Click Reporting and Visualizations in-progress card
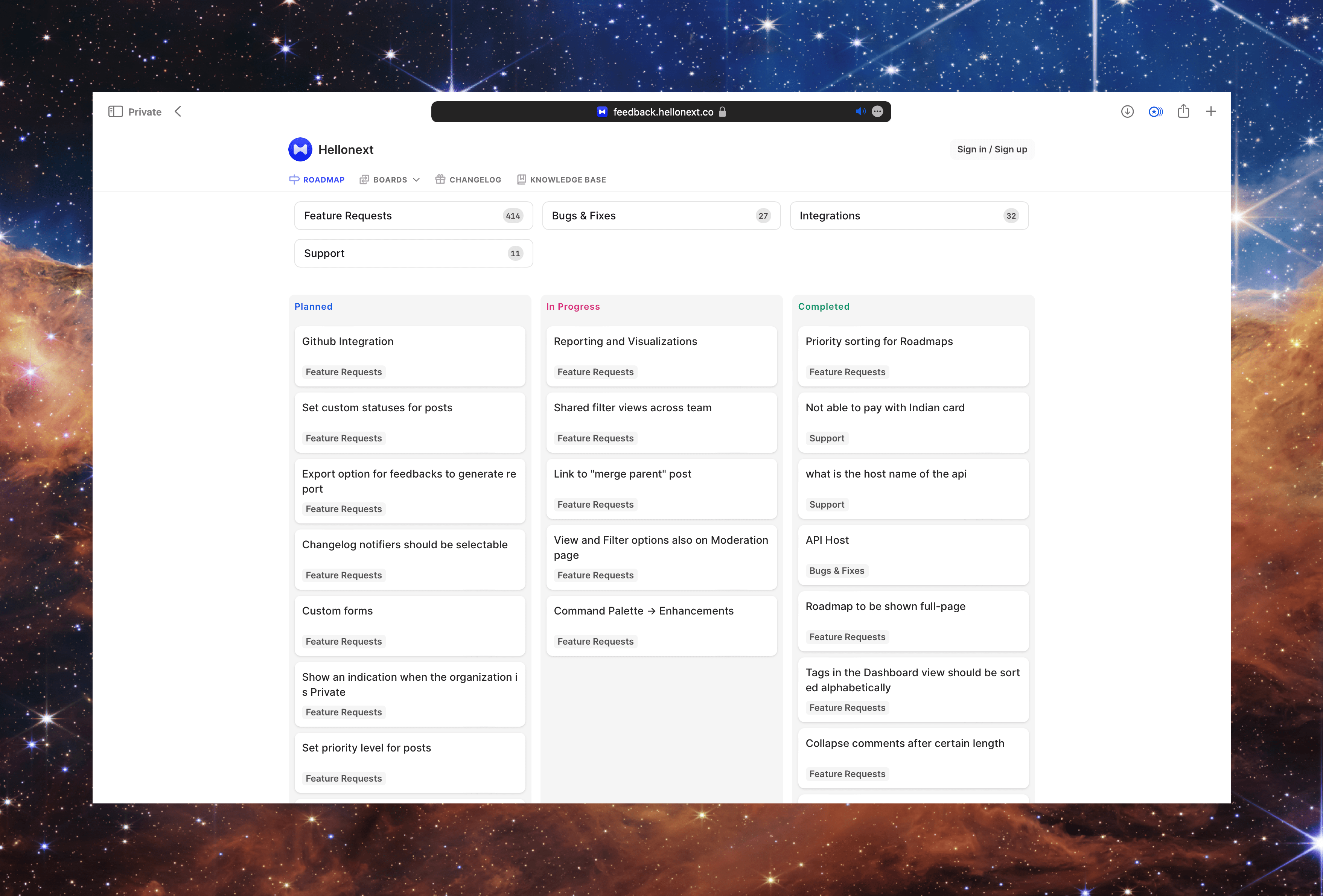 (x=661, y=355)
